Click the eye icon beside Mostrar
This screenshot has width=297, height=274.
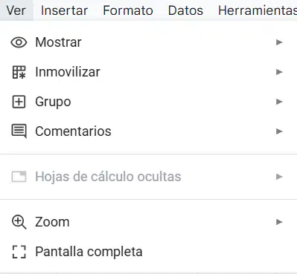19,42
